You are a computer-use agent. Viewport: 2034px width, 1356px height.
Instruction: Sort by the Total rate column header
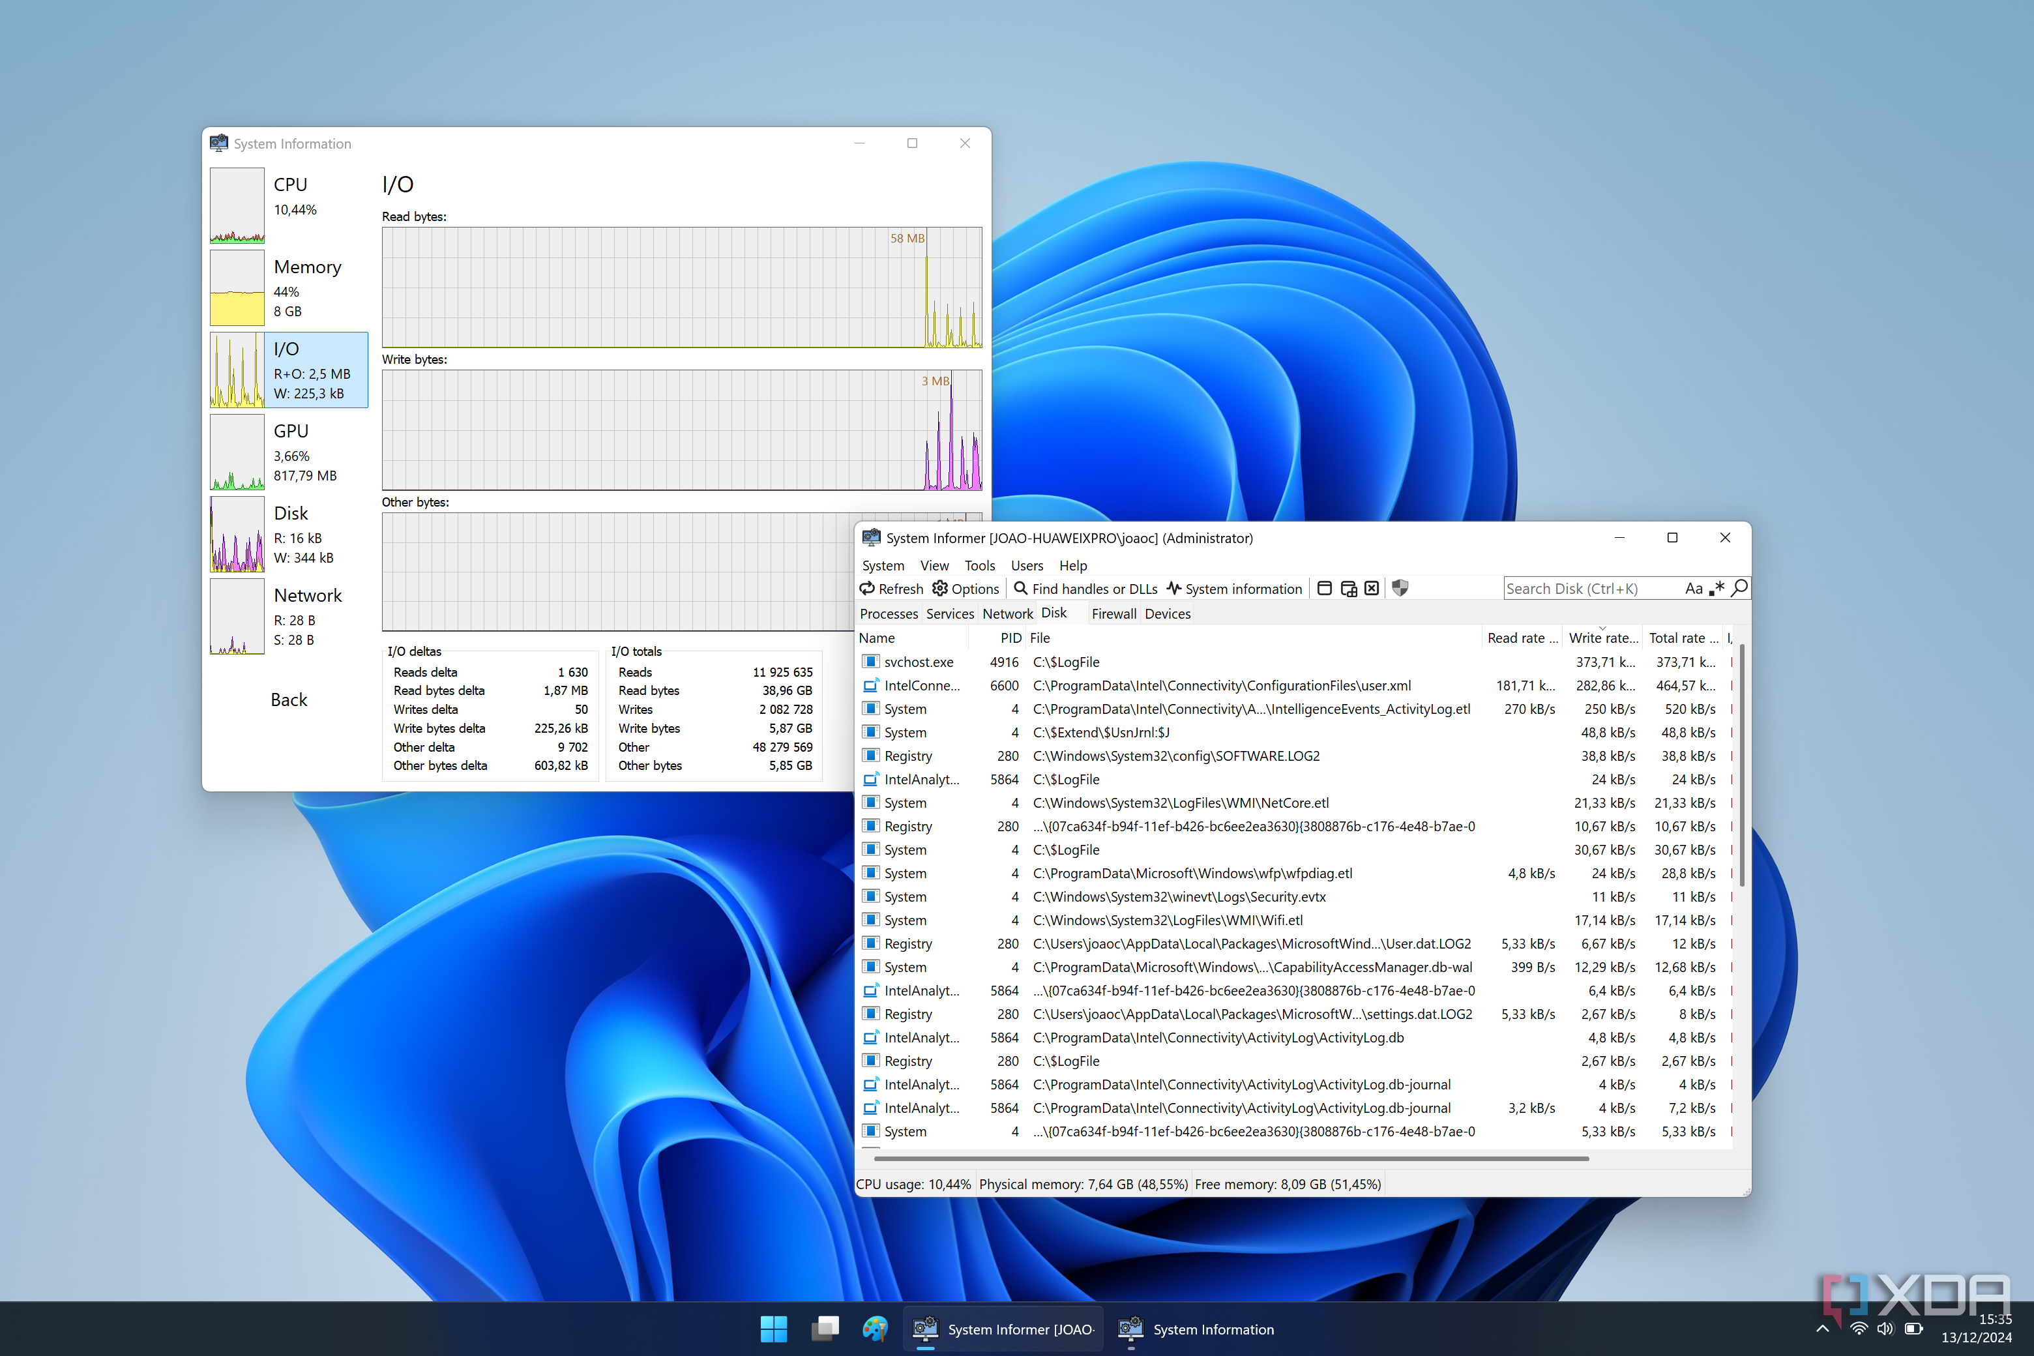1683,638
